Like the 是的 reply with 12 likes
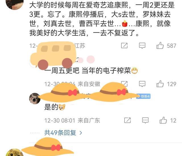 pyautogui.click(x=163, y=120)
